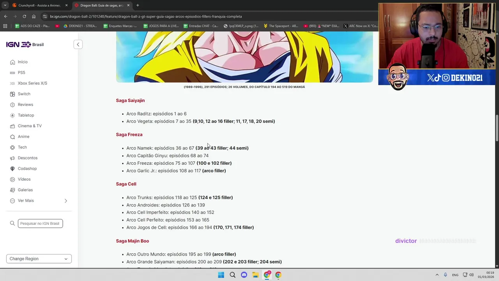Open the Tabletop section
This screenshot has height=281, width=499.
26,115
